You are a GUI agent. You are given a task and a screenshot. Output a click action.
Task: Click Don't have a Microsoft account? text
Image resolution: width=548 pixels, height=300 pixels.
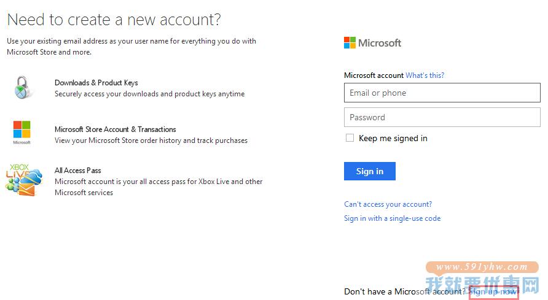(405, 291)
